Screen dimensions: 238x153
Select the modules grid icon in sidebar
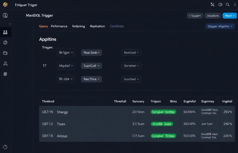pyautogui.click(x=5, y=74)
